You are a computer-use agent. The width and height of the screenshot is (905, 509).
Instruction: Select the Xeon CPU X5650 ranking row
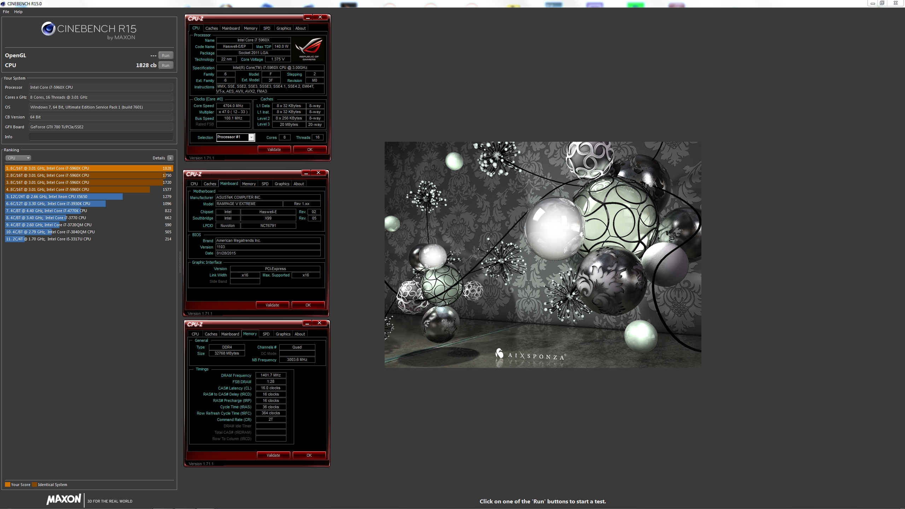[x=89, y=197]
